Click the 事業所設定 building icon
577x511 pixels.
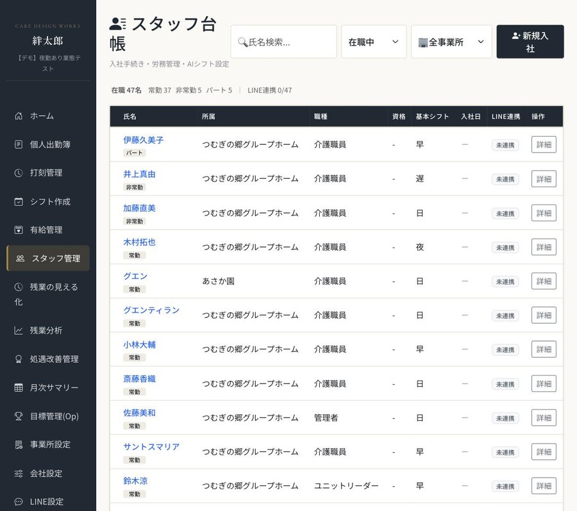[x=19, y=444]
